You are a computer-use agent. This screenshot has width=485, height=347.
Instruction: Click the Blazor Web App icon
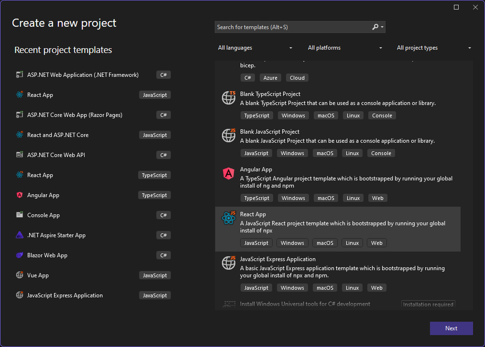[20, 255]
